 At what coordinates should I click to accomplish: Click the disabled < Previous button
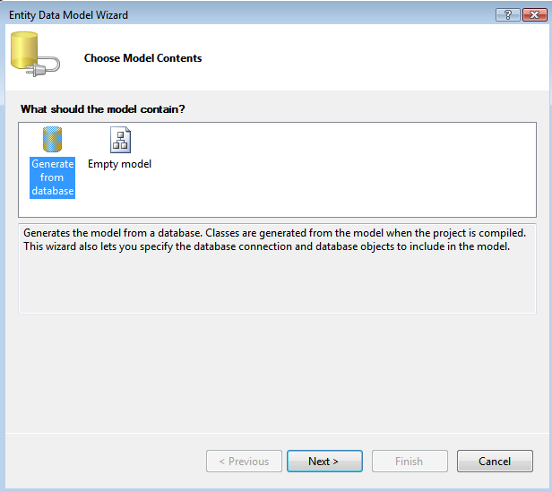click(244, 462)
